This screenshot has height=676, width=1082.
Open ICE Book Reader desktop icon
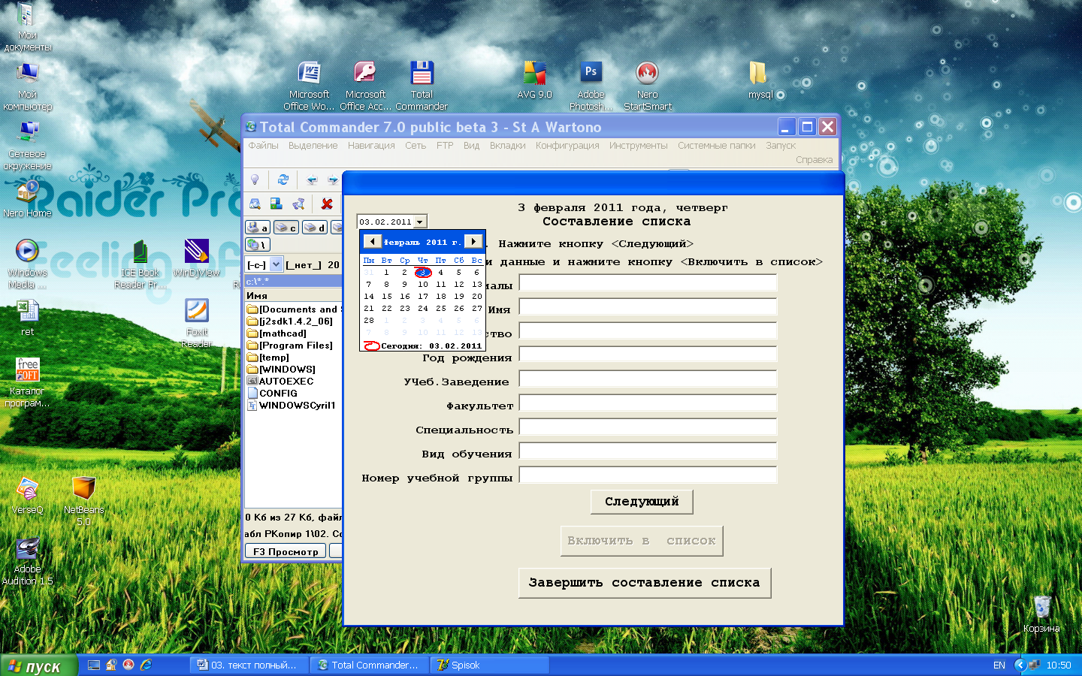140,264
